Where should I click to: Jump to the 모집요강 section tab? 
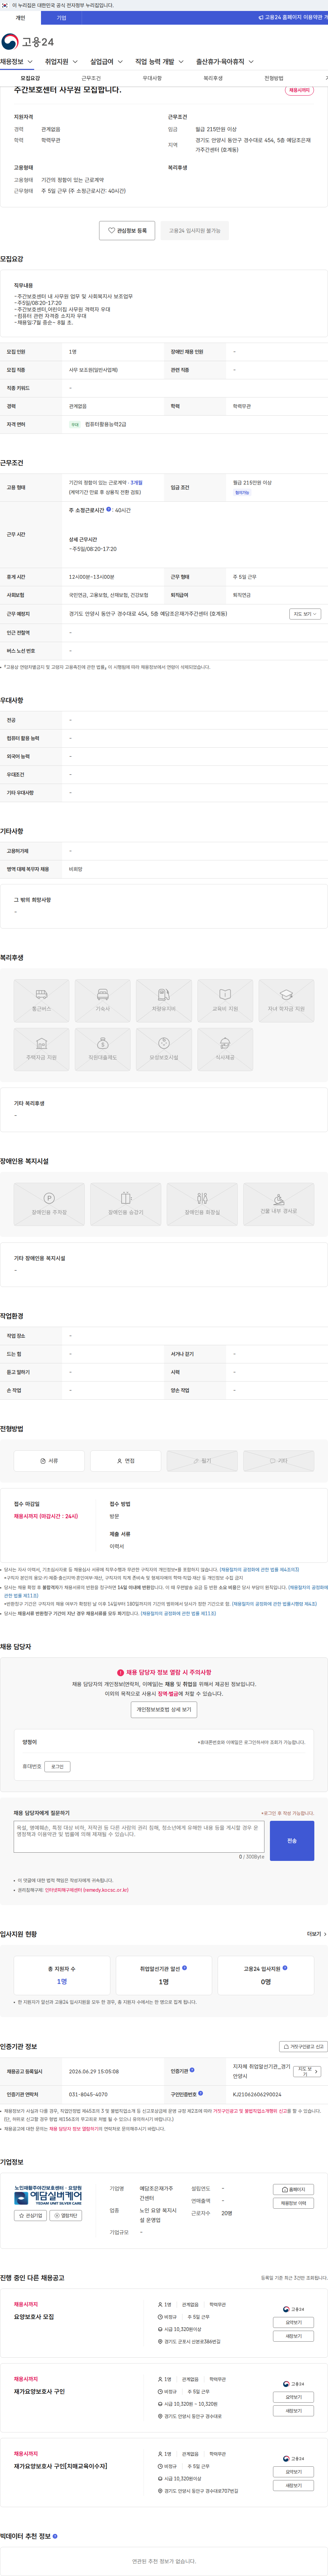click(x=30, y=78)
